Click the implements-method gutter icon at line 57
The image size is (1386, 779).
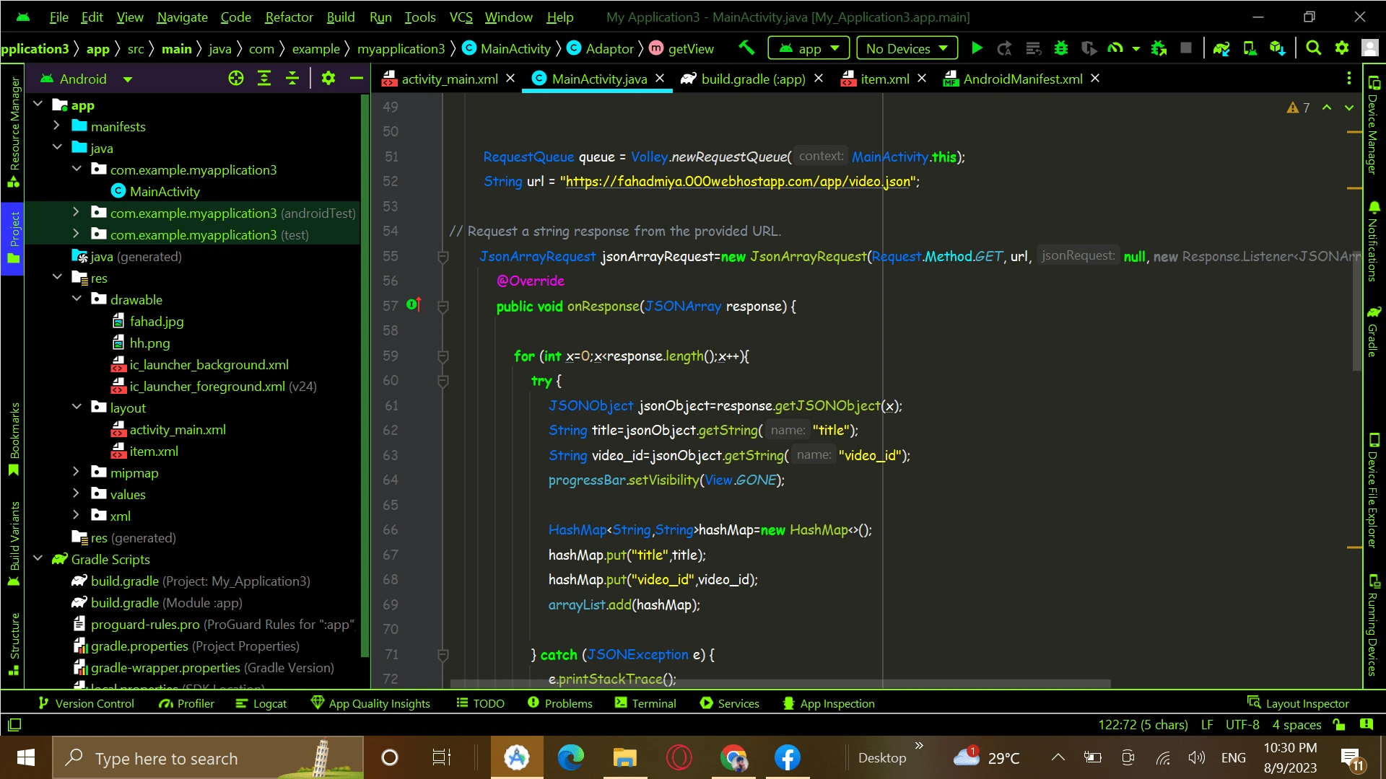tap(414, 305)
